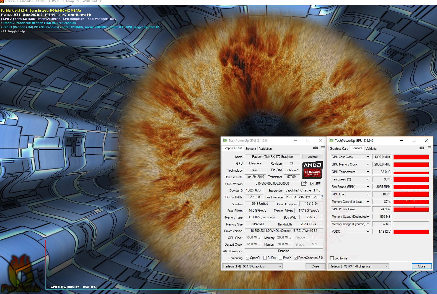Image resolution: width=437 pixels, height=294 pixels.
Task: Click the 552 MB dedicated memory value
Action: [x=382, y=217]
